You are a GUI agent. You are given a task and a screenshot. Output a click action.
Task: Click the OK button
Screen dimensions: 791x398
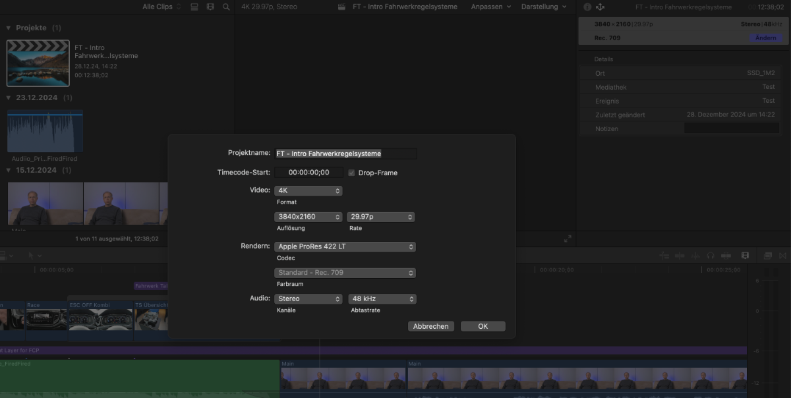coord(483,326)
